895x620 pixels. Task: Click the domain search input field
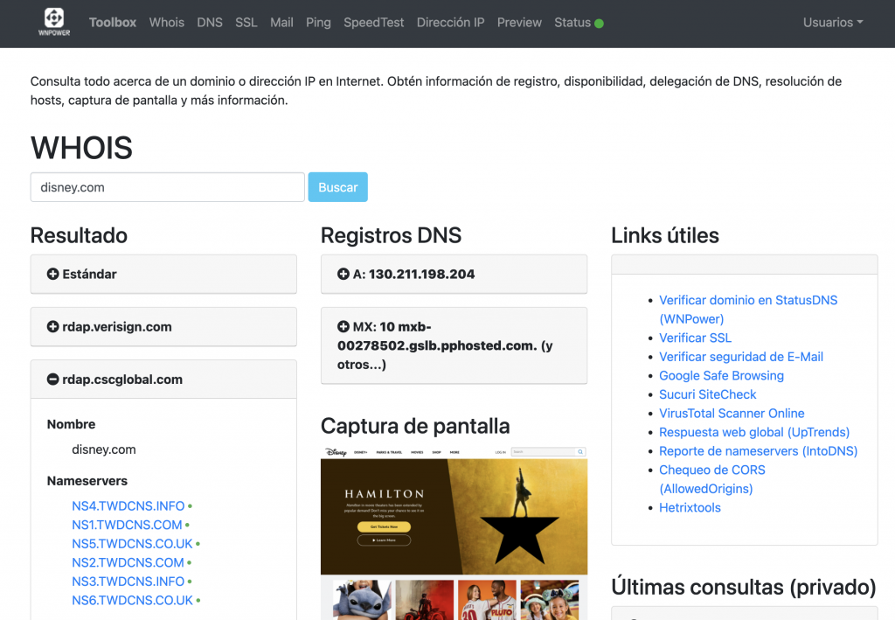coord(167,187)
